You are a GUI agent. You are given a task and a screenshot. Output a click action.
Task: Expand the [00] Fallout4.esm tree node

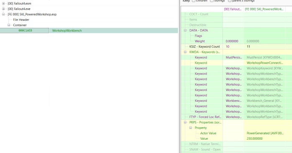(x=3, y=3)
